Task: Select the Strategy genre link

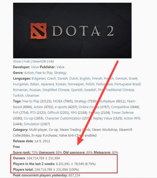Action: 60,73
